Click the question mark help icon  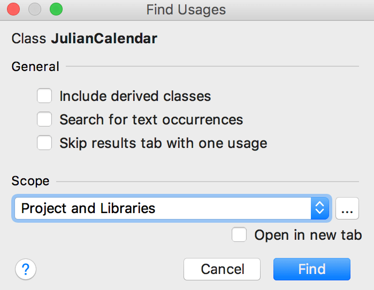[x=26, y=269]
